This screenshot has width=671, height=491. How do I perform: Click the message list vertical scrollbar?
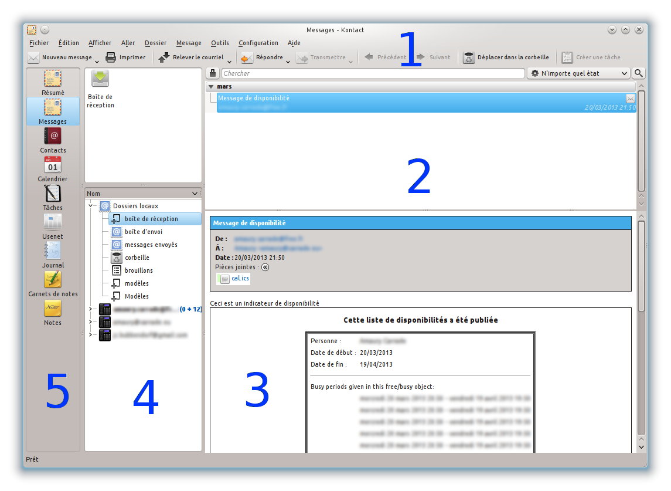coord(641,141)
